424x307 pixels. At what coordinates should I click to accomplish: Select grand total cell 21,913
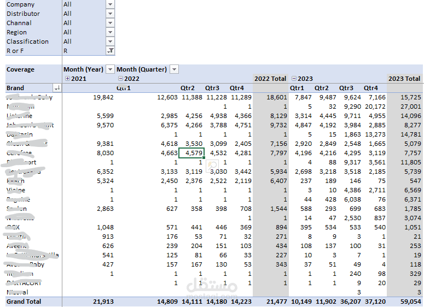coord(103,302)
